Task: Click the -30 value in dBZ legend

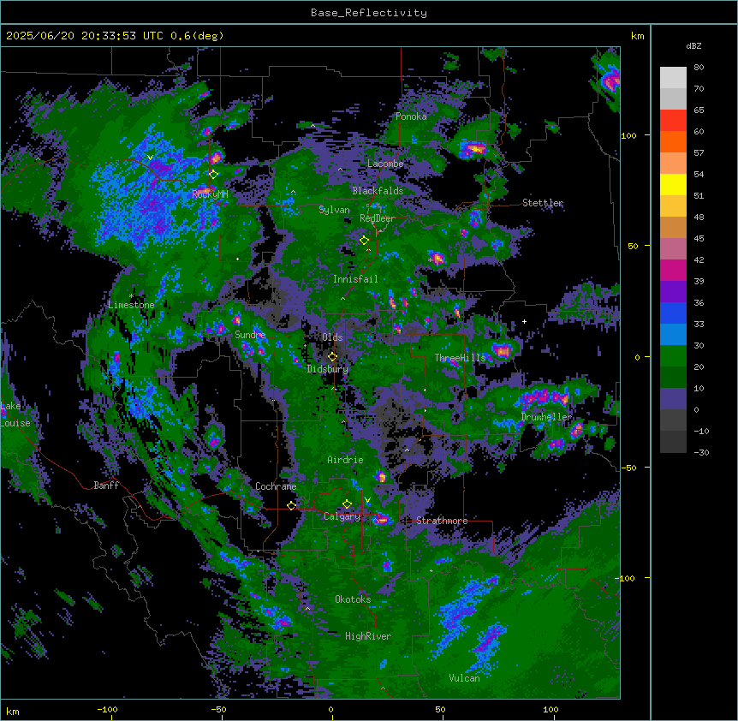Action: (x=701, y=452)
